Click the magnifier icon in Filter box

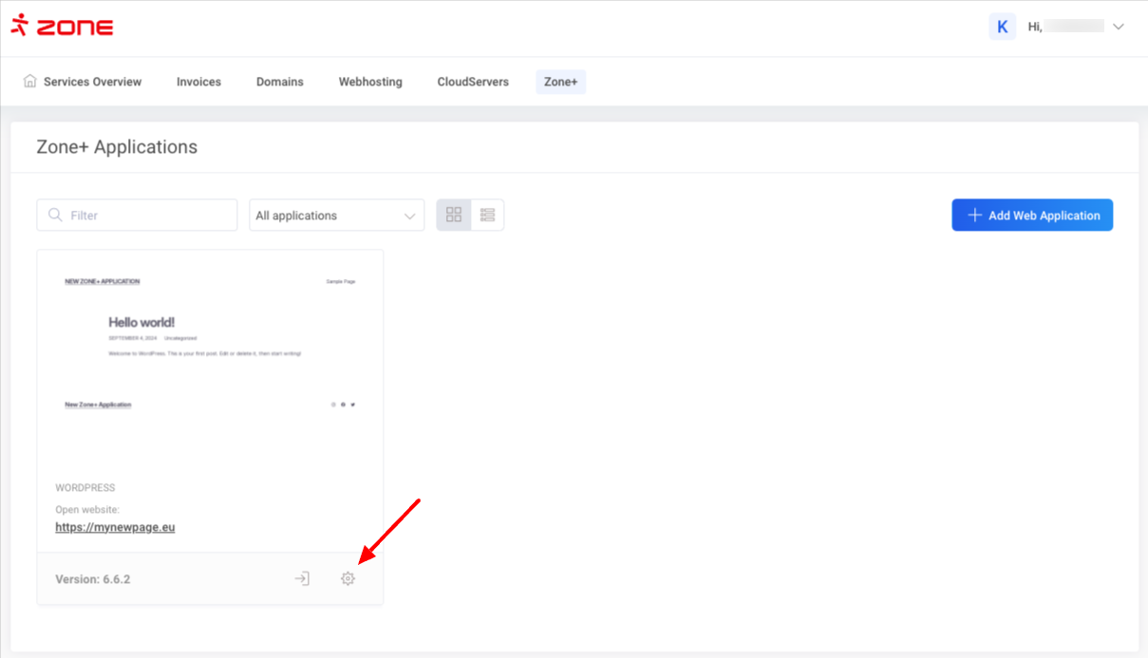pyautogui.click(x=55, y=216)
